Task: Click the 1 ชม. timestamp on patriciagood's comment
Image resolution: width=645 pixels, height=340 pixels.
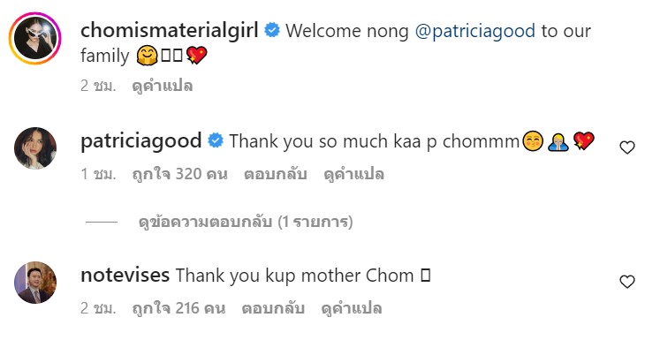Action: (x=98, y=174)
